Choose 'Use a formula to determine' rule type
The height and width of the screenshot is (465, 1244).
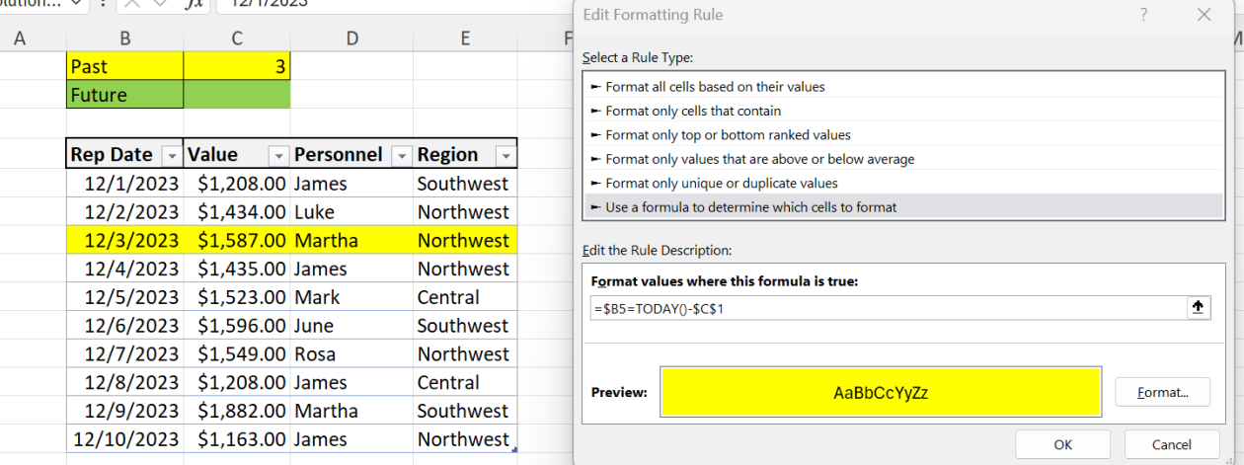(750, 207)
